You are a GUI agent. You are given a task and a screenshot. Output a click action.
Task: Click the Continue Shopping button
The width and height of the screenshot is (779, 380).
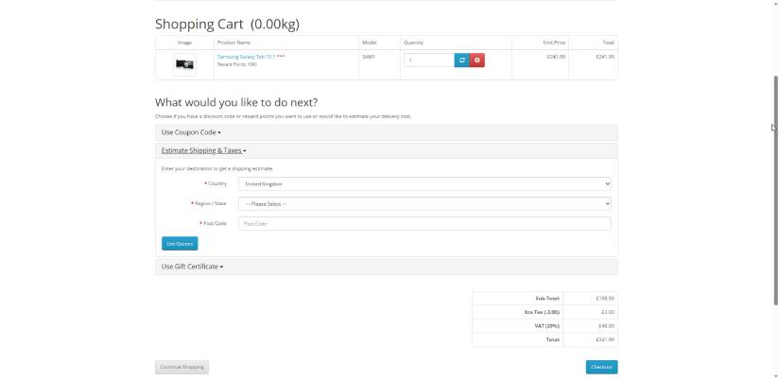click(182, 367)
